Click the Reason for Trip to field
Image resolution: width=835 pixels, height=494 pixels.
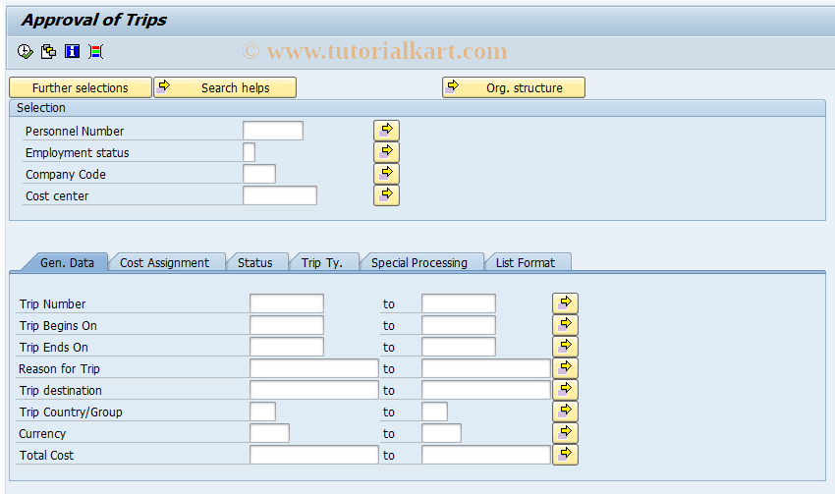486,368
